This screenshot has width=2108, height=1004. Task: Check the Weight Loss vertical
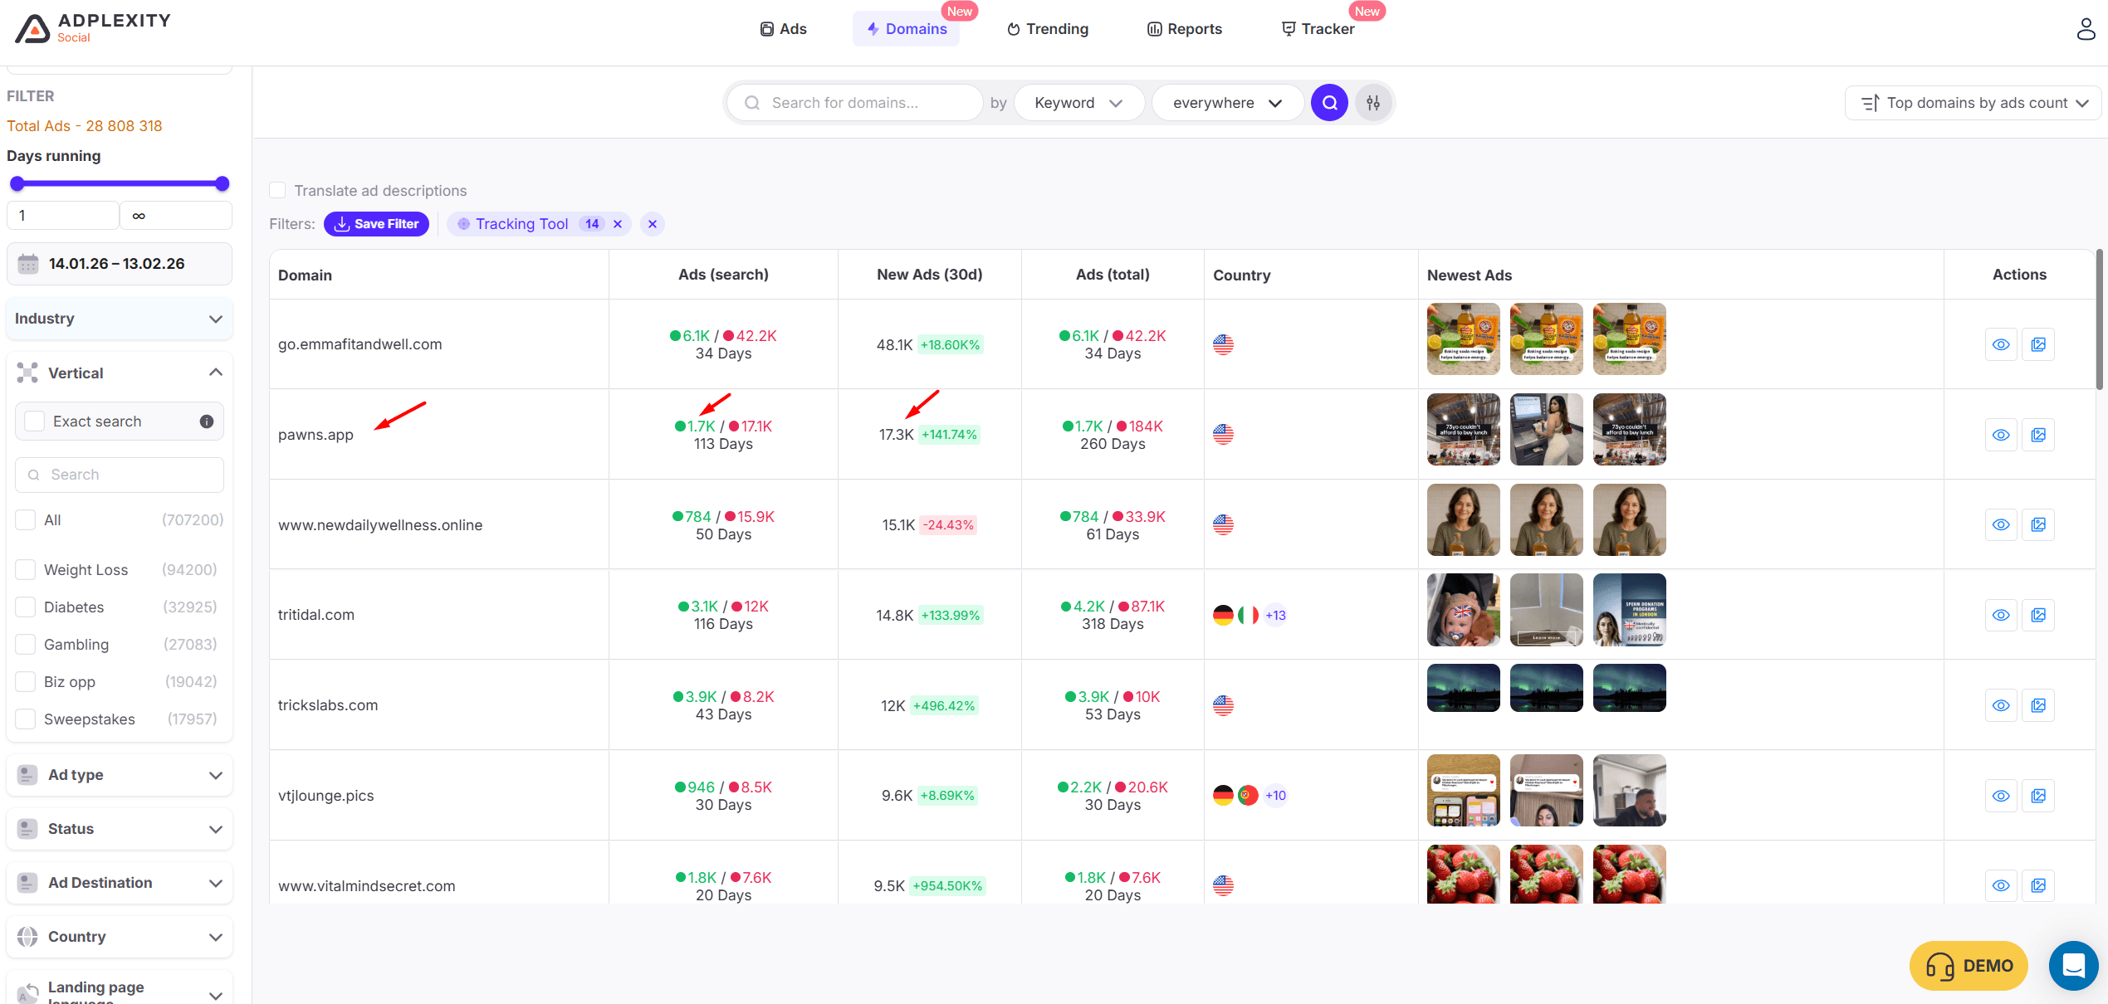click(x=26, y=570)
